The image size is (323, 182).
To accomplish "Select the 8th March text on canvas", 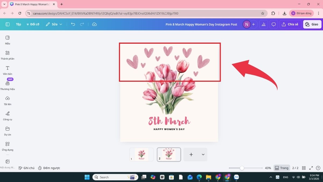I will pyautogui.click(x=169, y=121).
